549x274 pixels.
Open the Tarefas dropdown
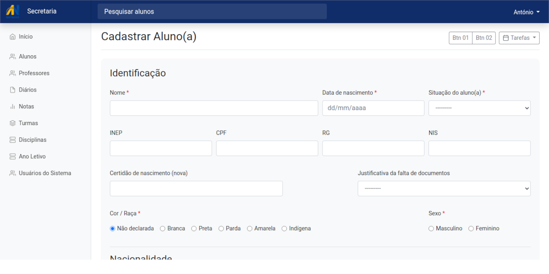click(519, 38)
